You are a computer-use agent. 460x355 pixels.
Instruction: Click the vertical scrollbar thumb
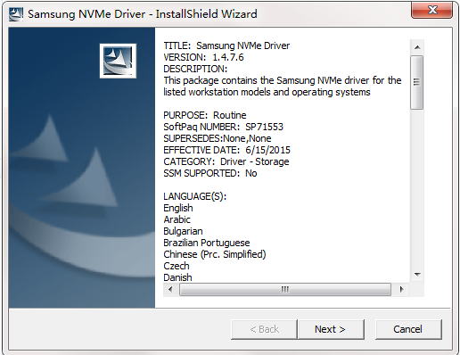coord(417,82)
